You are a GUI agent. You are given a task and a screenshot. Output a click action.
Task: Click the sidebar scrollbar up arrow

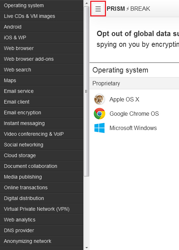point(87,3)
